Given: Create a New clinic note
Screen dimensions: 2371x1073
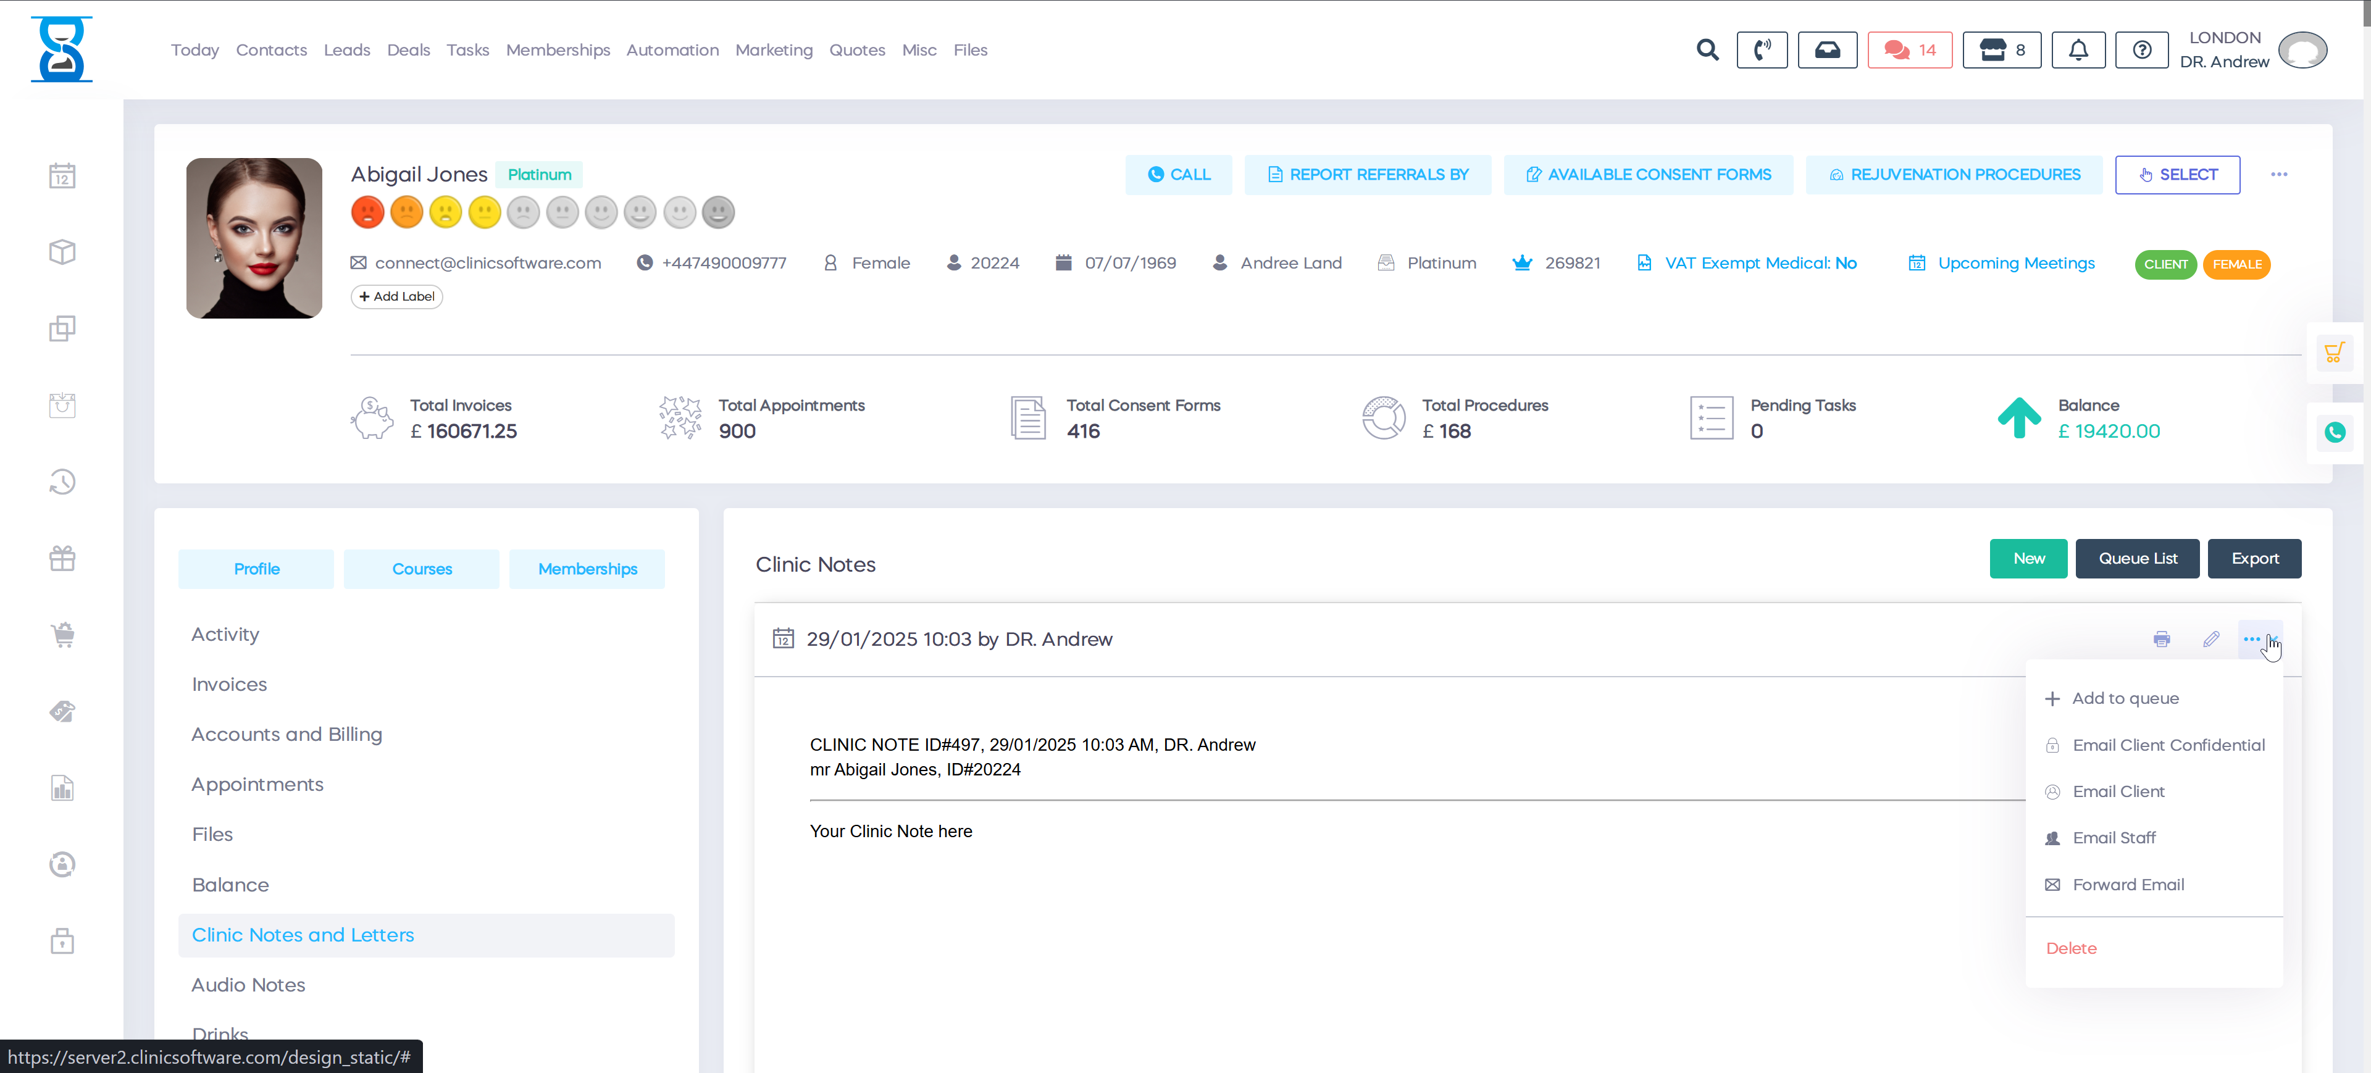Looking at the screenshot, I should 2028,559.
